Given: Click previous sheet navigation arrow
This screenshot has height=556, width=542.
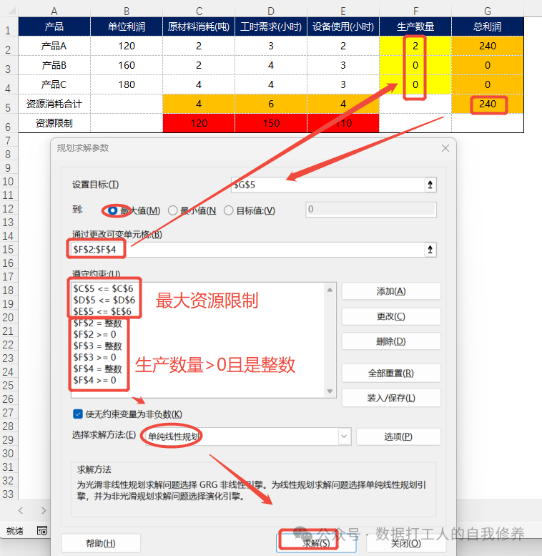Looking at the screenshot, I should point(20,510).
